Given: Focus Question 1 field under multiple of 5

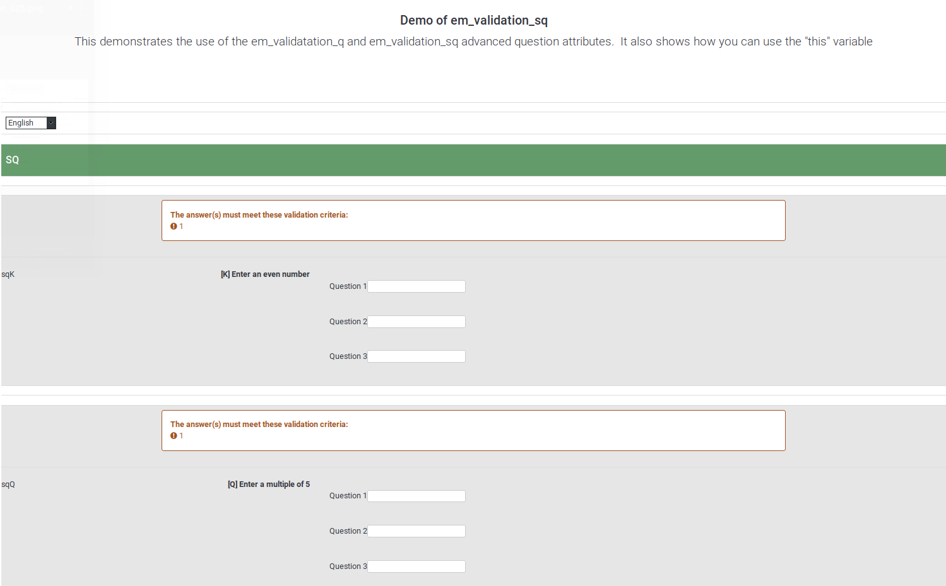Looking at the screenshot, I should click(x=417, y=496).
